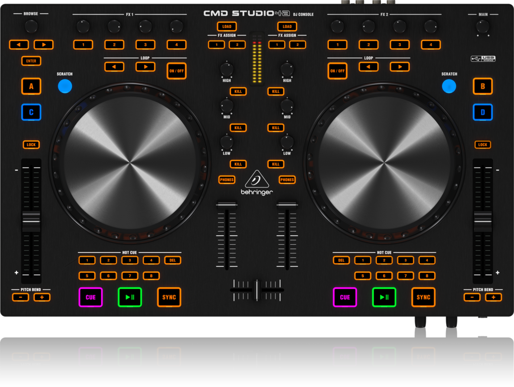The width and height of the screenshot is (514, 387).
Task: Click the BROWSE left arrow button
Action: (x=19, y=45)
